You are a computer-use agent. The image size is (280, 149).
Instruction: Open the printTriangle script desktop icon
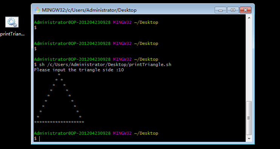(x=12, y=22)
